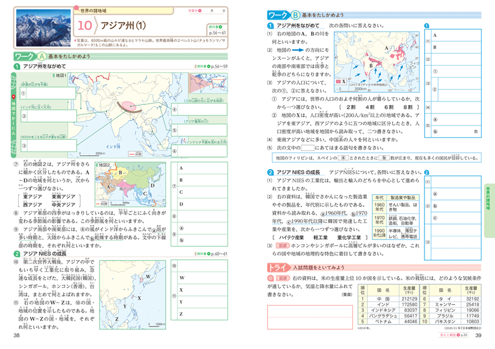
Task: Select the トライ section header
Action: click(374, 267)
